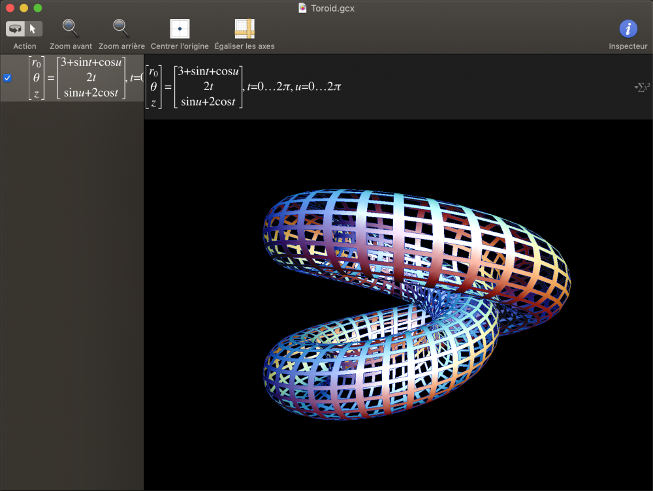Click the Toroid.gcx window title text
Screen dimensions: 653x491
coord(333,8)
